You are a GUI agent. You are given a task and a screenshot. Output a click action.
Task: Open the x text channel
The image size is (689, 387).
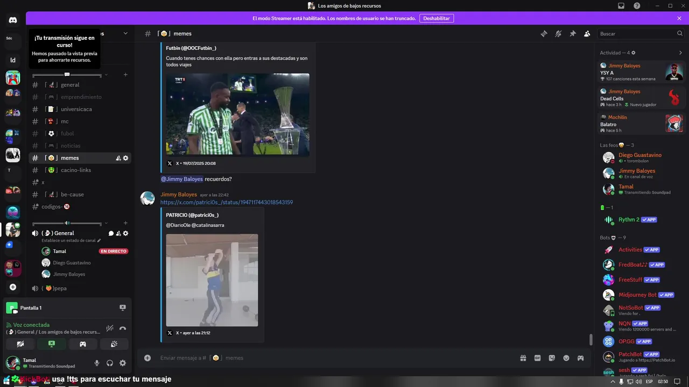click(80, 182)
